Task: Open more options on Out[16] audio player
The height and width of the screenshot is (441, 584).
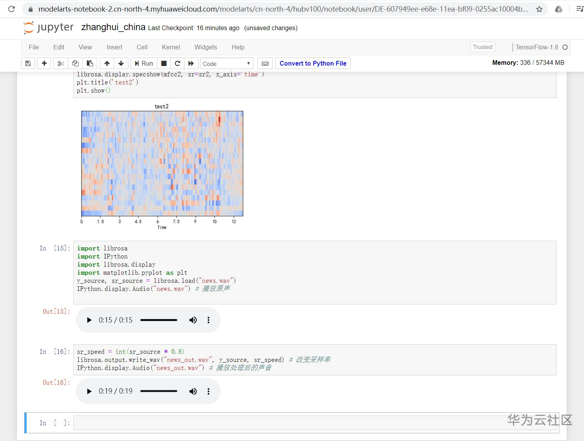Action: (208, 391)
